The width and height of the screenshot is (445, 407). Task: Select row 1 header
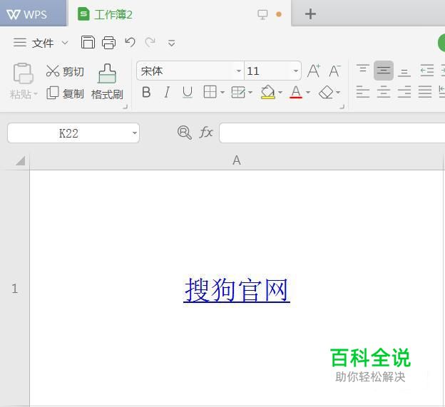tap(14, 288)
